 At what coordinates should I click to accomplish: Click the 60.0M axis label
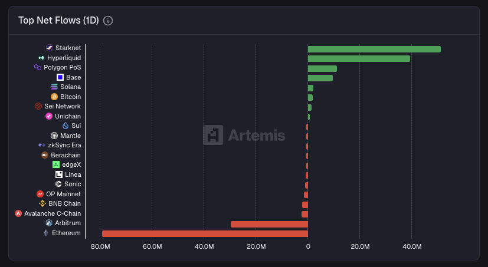pos(152,246)
